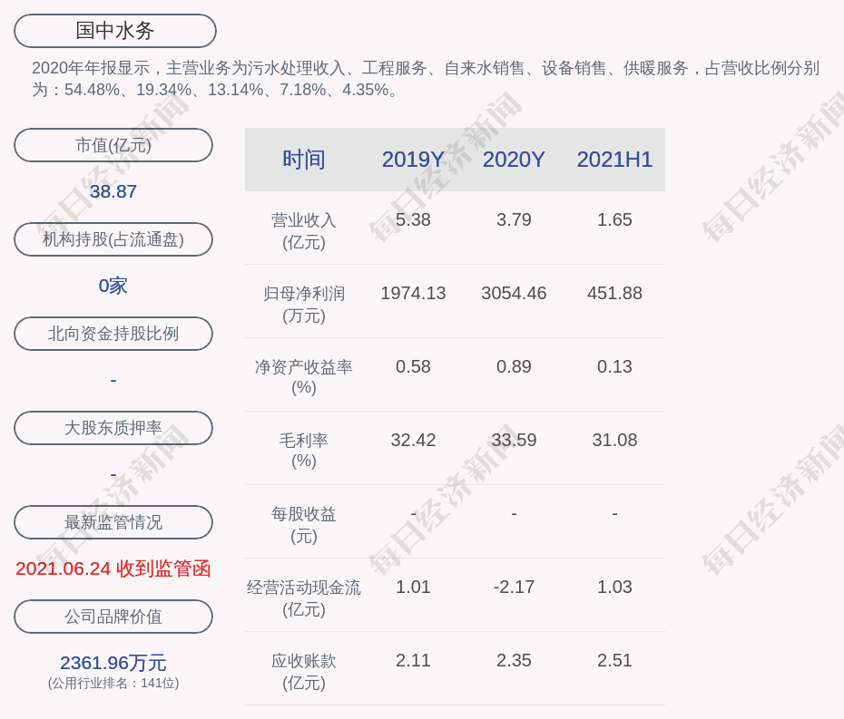Click ROE value 0.13
Image resolution: width=844 pixels, height=719 pixels.
(x=614, y=367)
